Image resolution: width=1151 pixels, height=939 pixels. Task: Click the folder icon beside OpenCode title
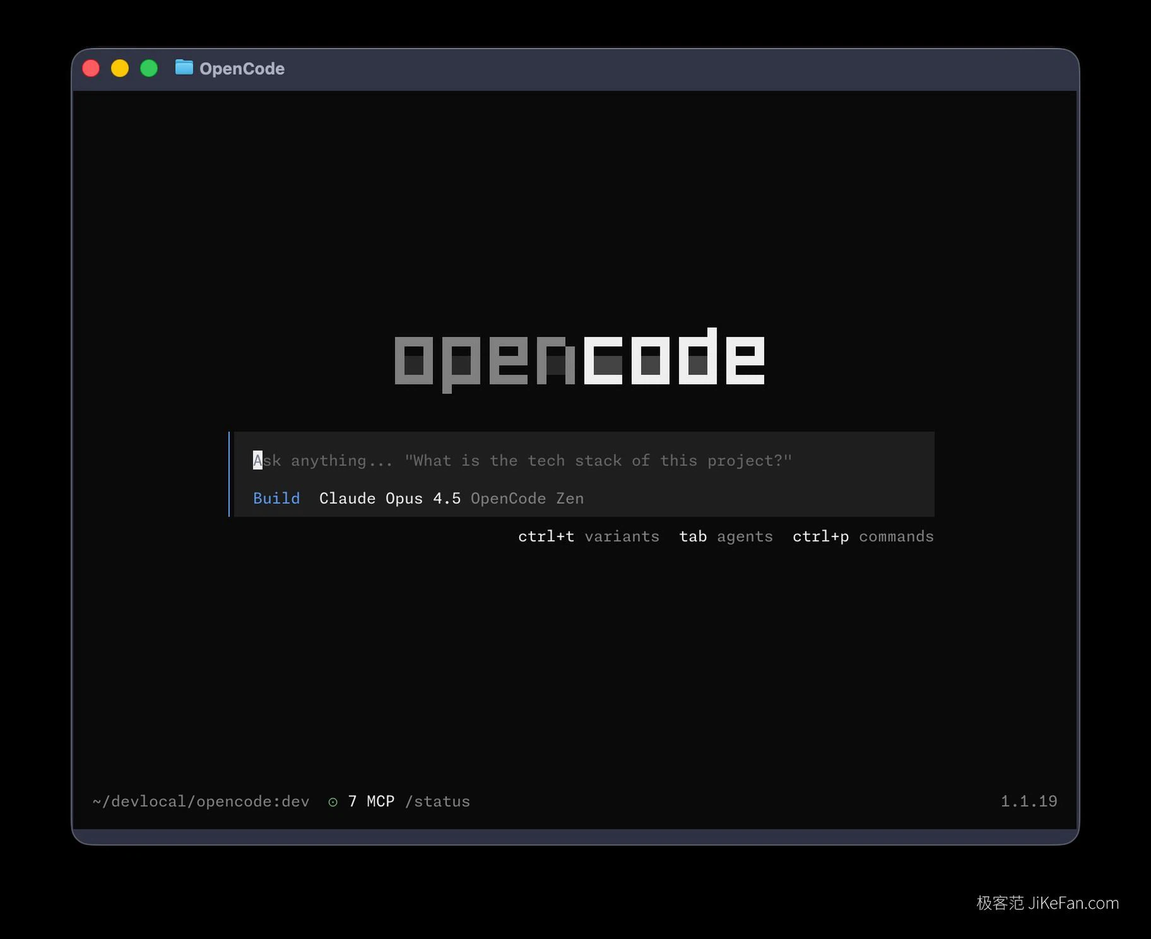click(184, 68)
